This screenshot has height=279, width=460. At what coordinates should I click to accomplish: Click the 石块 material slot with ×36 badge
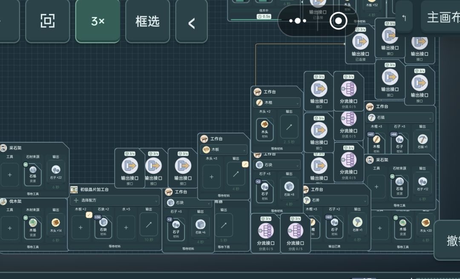103,227
